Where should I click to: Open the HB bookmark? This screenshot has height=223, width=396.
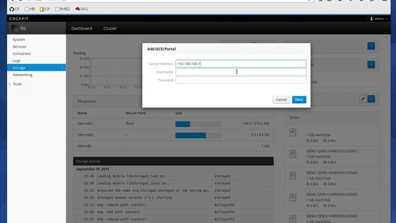tap(30, 9)
